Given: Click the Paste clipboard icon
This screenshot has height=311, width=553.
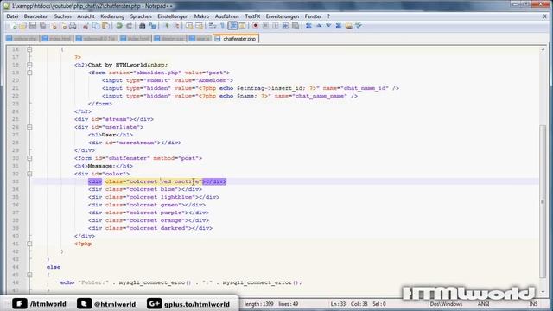Looking at the screenshot, I should click(105, 26).
